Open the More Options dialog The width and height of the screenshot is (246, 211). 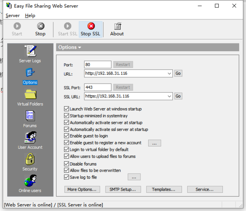[82, 189]
